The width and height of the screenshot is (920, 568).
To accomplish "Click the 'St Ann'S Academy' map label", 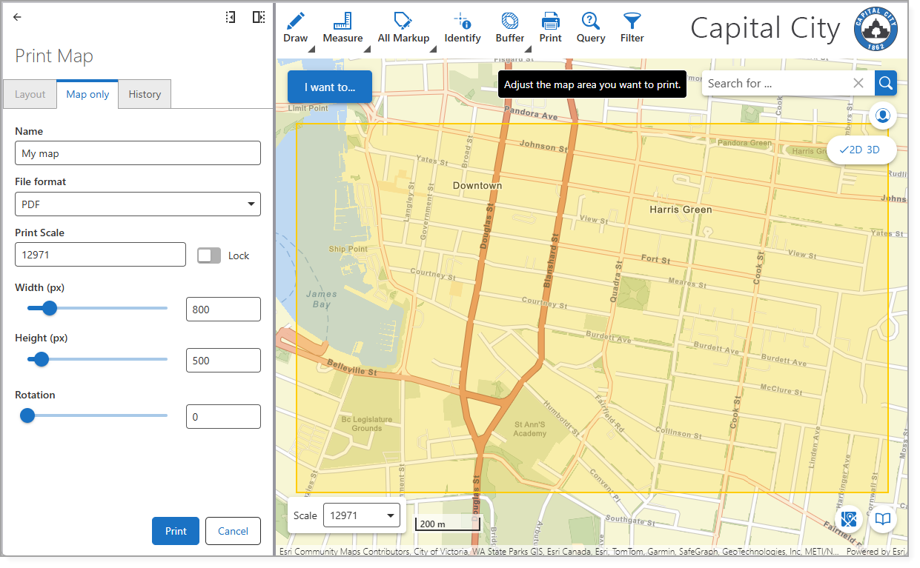I will 531,429.
